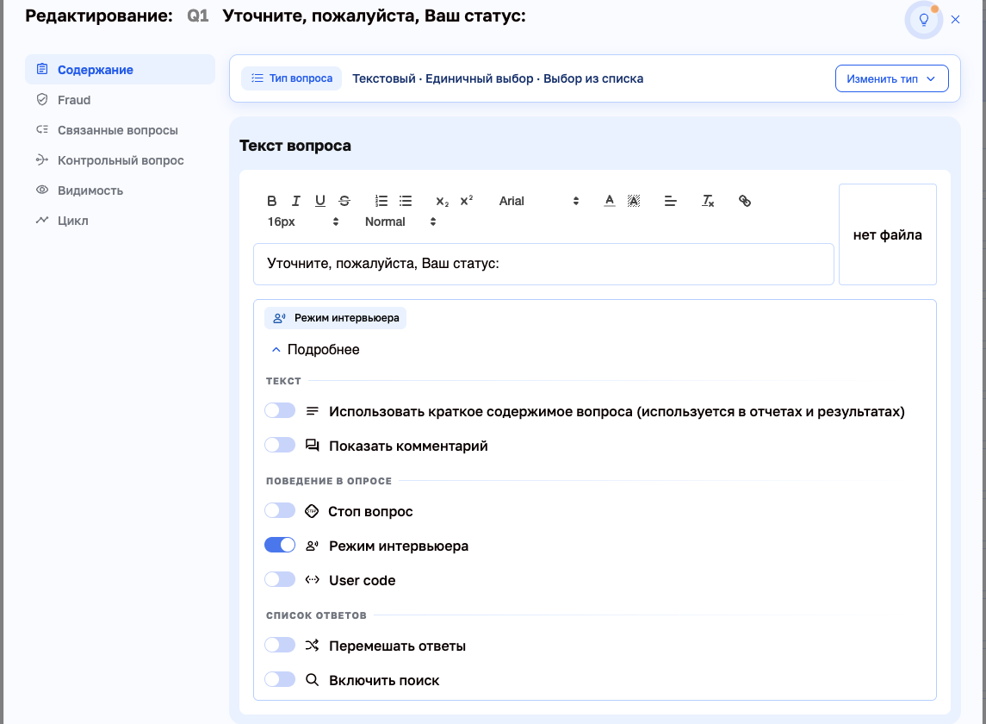986x724 pixels.
Task: Apply italic formatting to question text
Action: [x=295, y=201]
